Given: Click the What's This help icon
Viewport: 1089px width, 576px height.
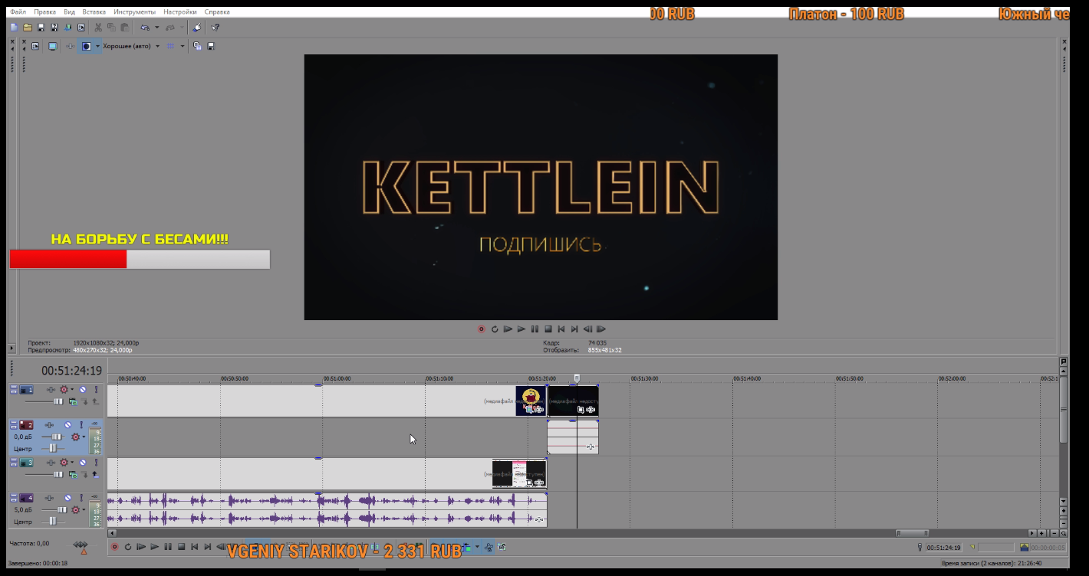Looking at the screenshot, I should click(x=215, y=28).
